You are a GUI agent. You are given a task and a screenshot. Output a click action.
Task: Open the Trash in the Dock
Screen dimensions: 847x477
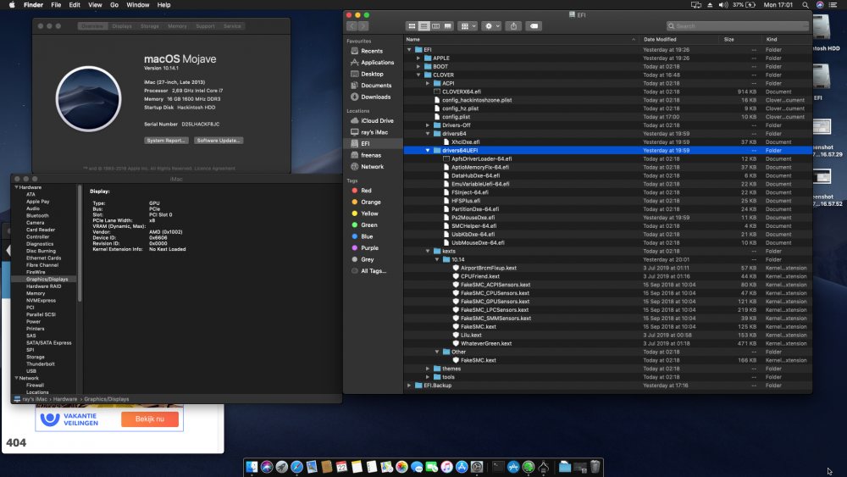click(595, 468)
